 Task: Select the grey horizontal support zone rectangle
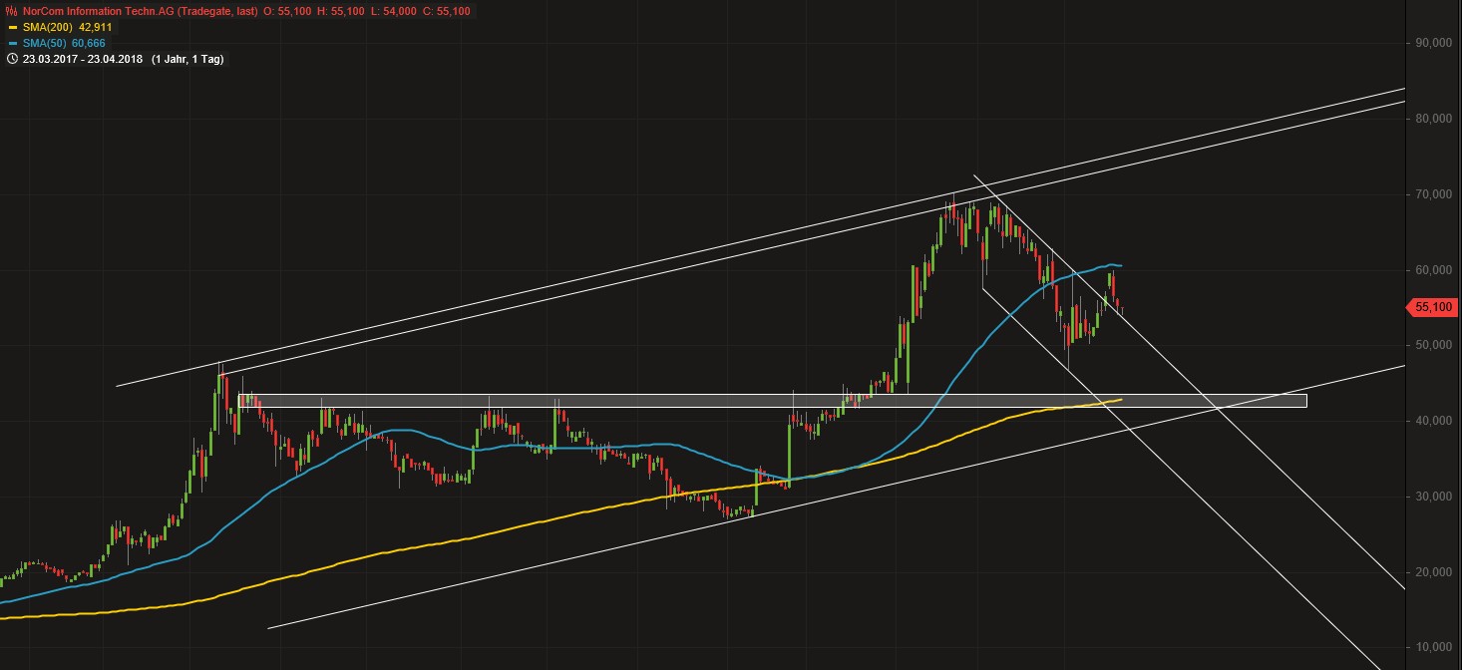(x=772, y=401)
